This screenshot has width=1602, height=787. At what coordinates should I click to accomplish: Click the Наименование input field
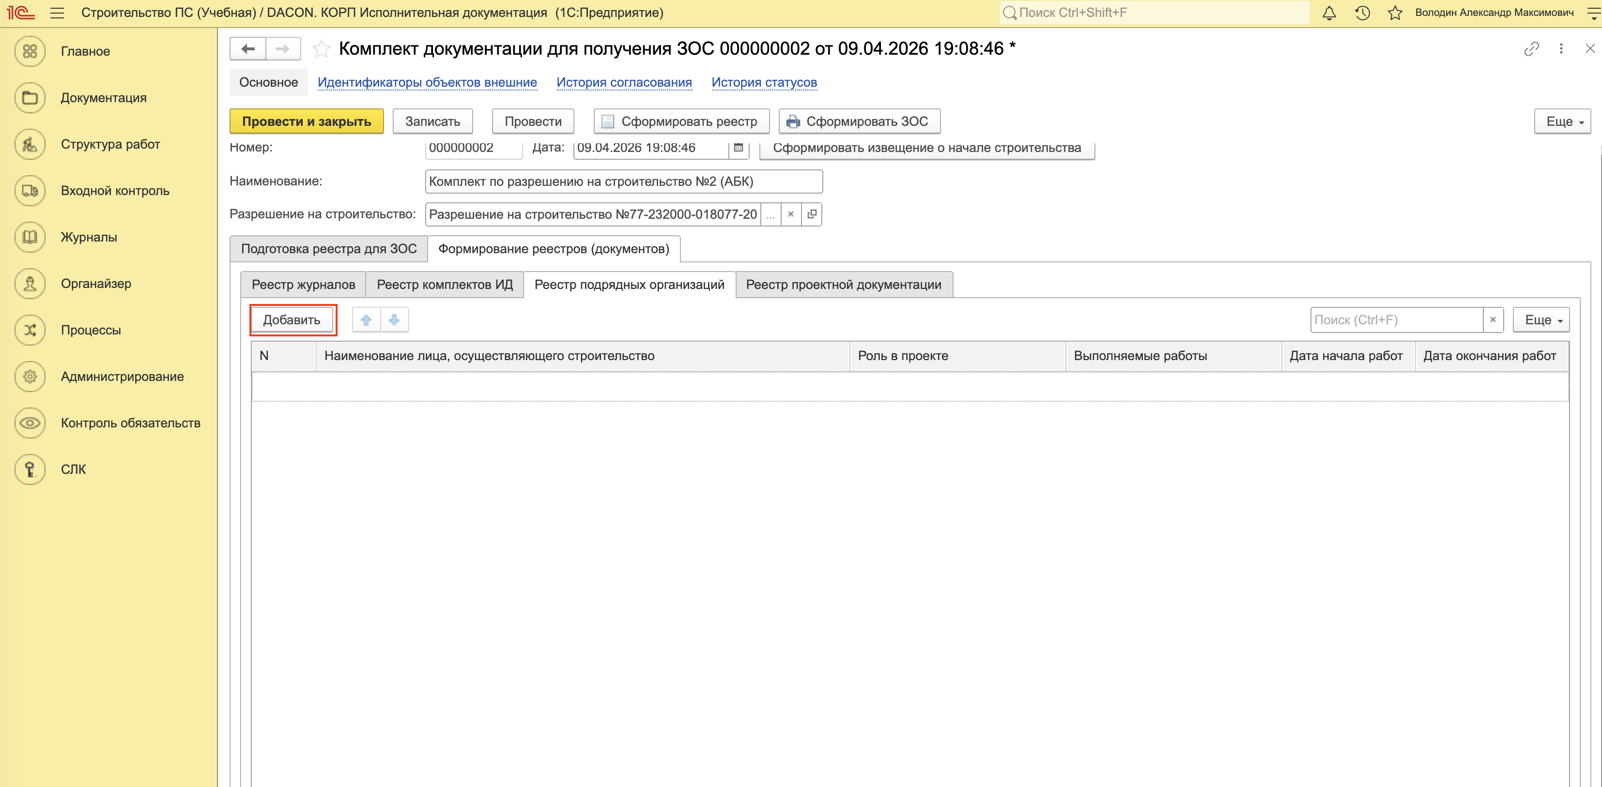[623, 182]
